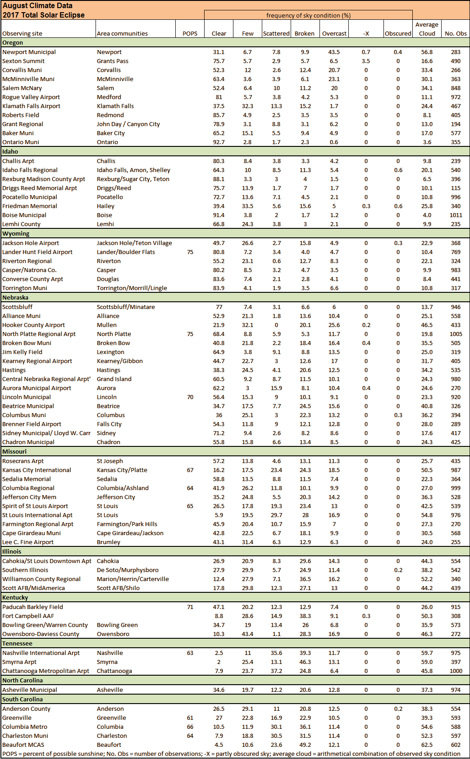Click the Oregon state header row

coord(235,43)
